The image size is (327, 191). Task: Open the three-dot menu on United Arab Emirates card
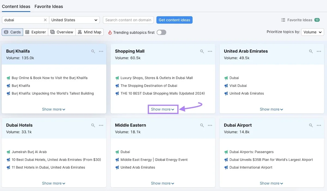(x=319, y=51)
